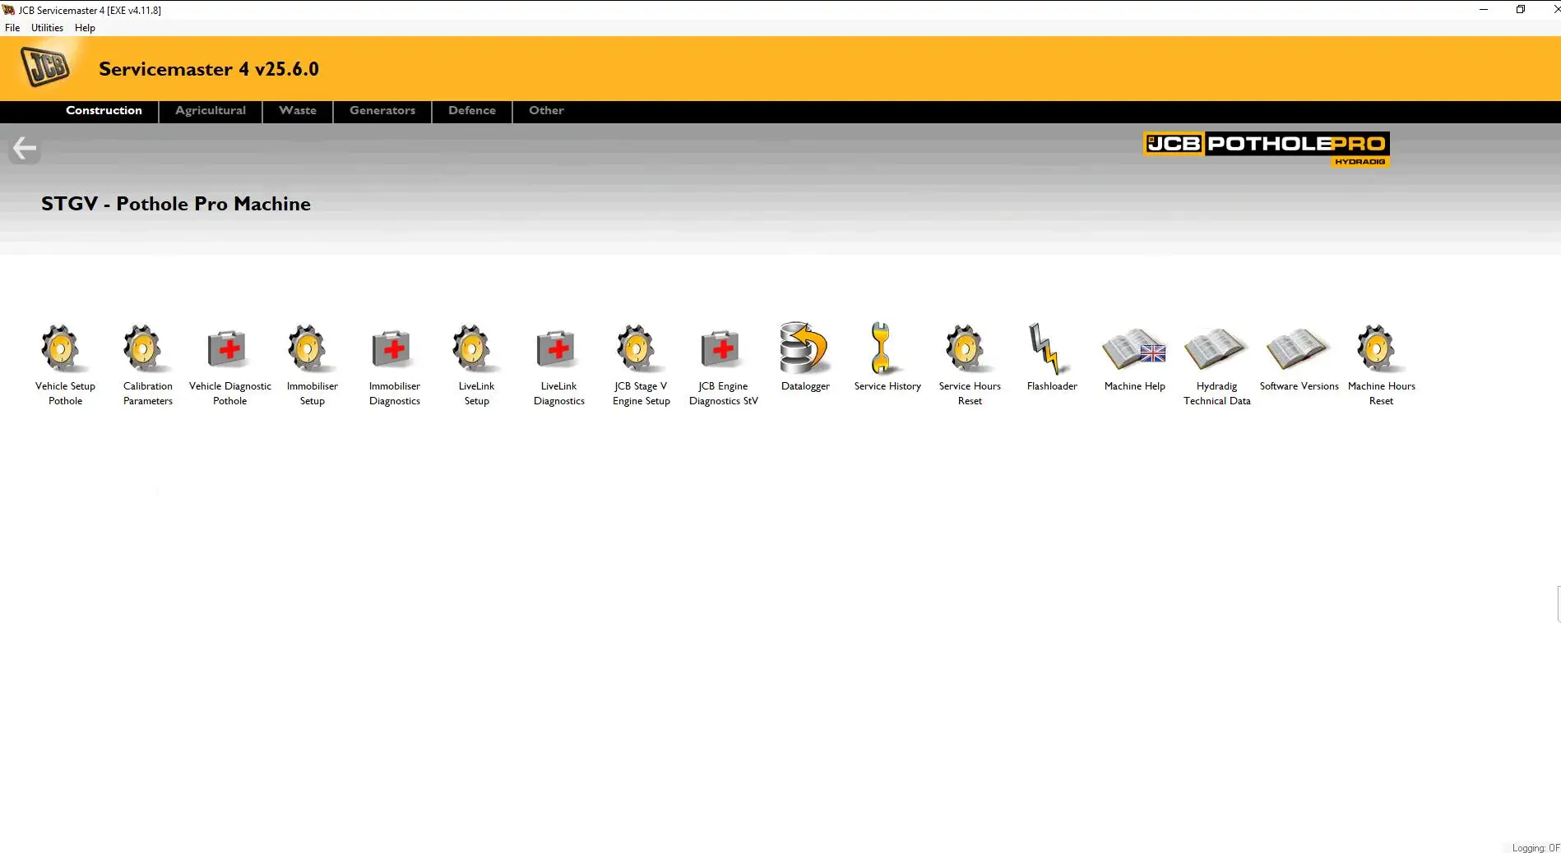Open Machine Help book icon
Screen dimensions: 1561x853
click(x=1134, y=348)
